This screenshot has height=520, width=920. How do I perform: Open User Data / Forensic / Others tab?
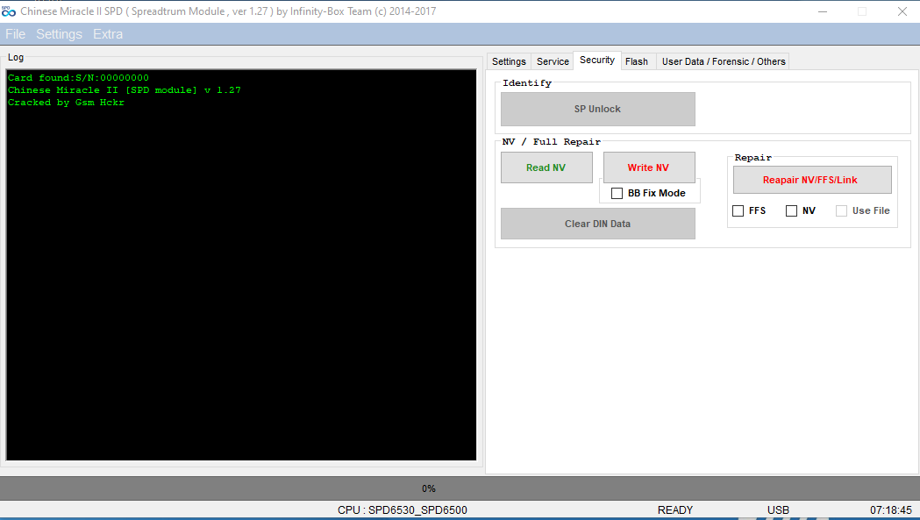pos(724,61)
